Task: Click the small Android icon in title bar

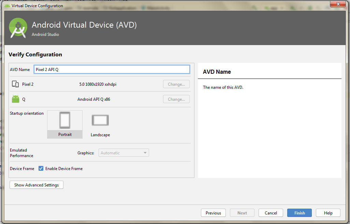Action: (7, 6)
